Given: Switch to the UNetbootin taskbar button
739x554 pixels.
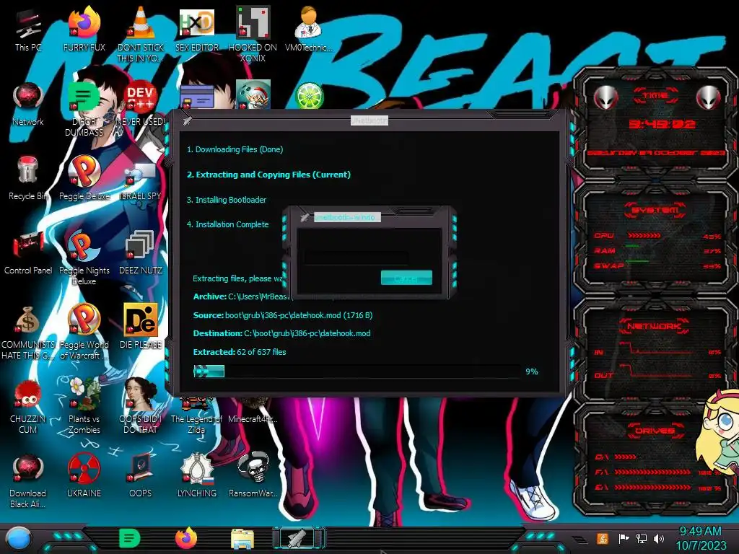Looking at the screenshot, I should tap(298, 538).
